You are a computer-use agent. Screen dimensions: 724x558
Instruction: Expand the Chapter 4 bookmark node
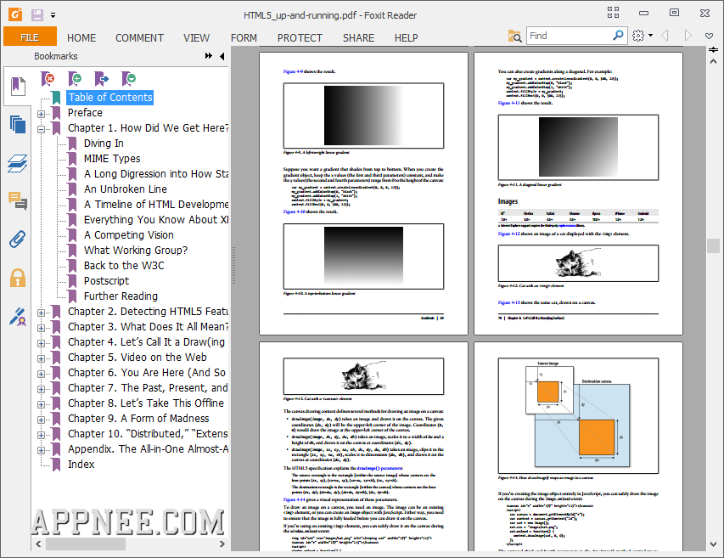[41, 343]
